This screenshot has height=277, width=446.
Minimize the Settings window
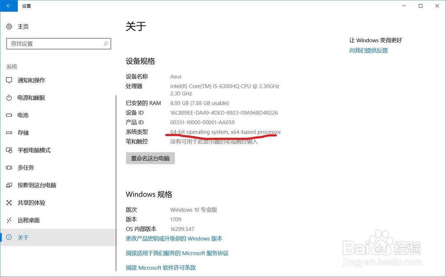click(404, 6)
